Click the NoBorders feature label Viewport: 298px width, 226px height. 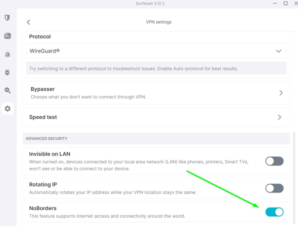click(x=43, y=208)
